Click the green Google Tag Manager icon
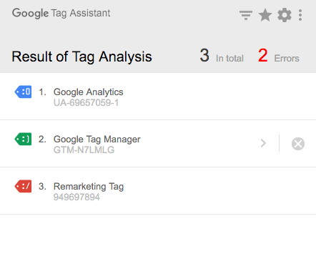This screenshot has height=274, width=316. [23, 139]
